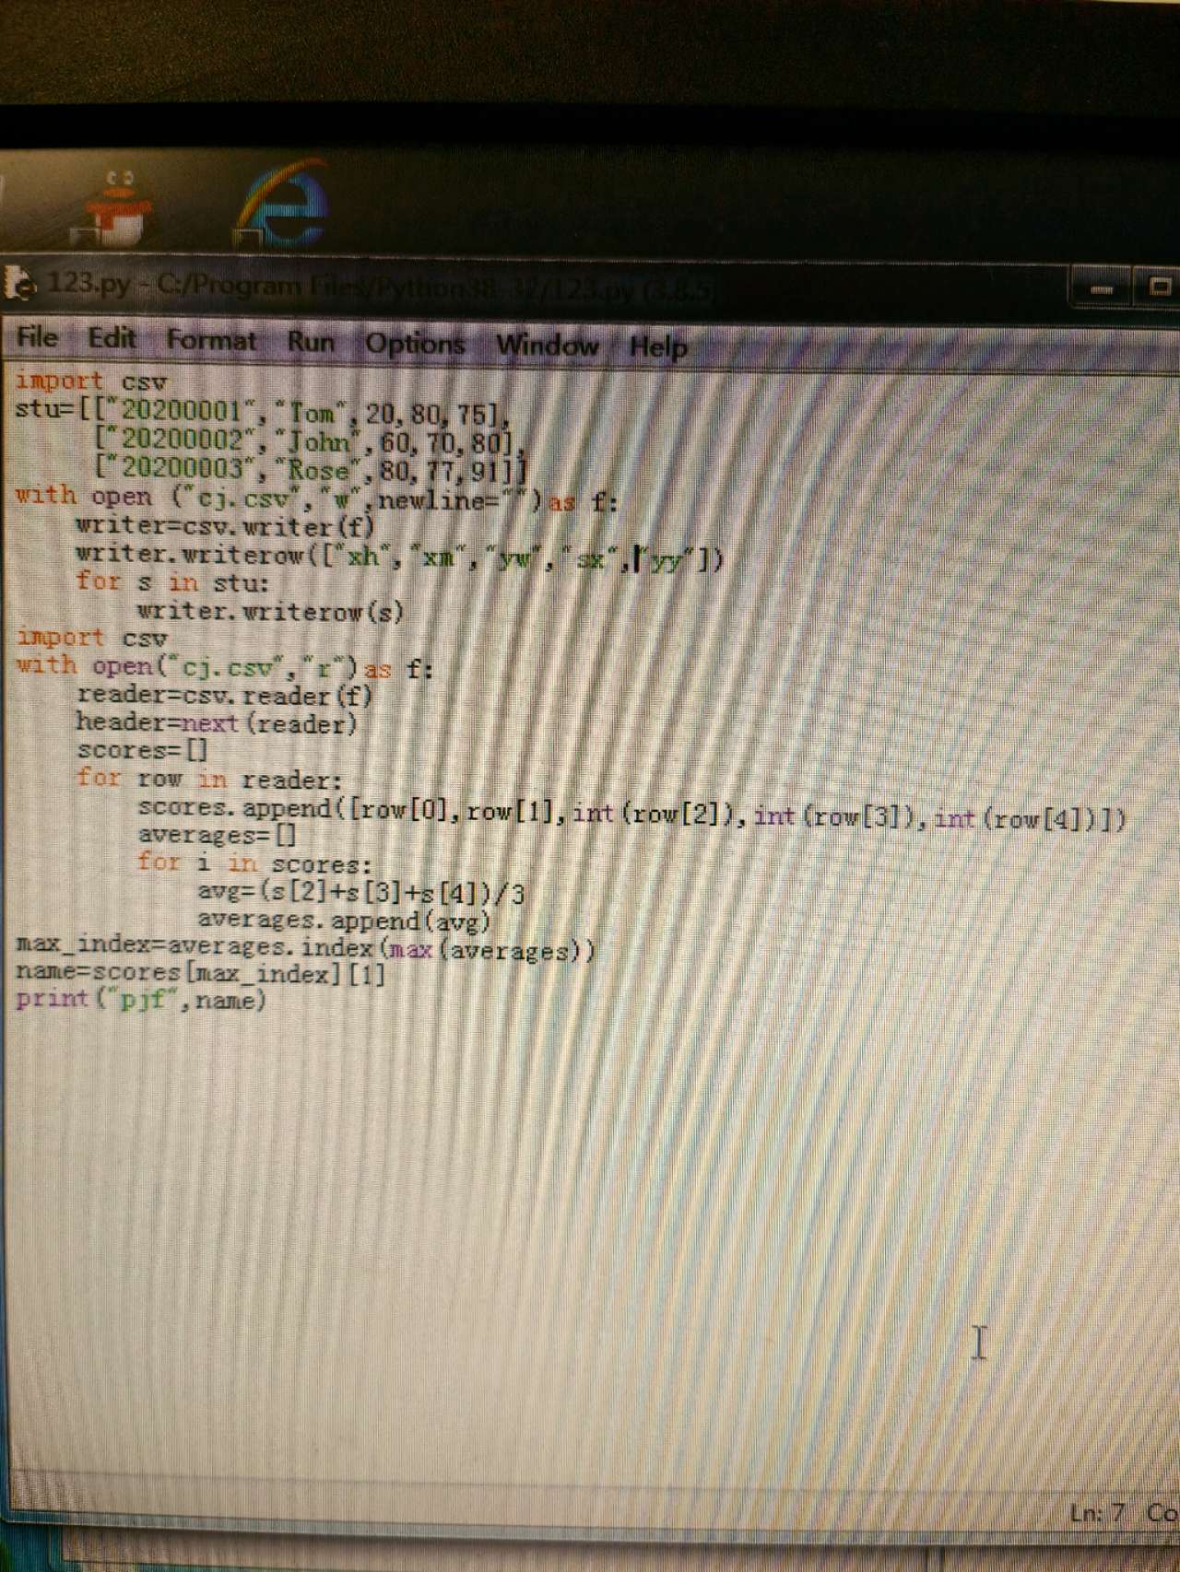This screenshot has width=1180, height=1572.
Task: Click the line containing "20200003", "Rose"
Action: 310,470
